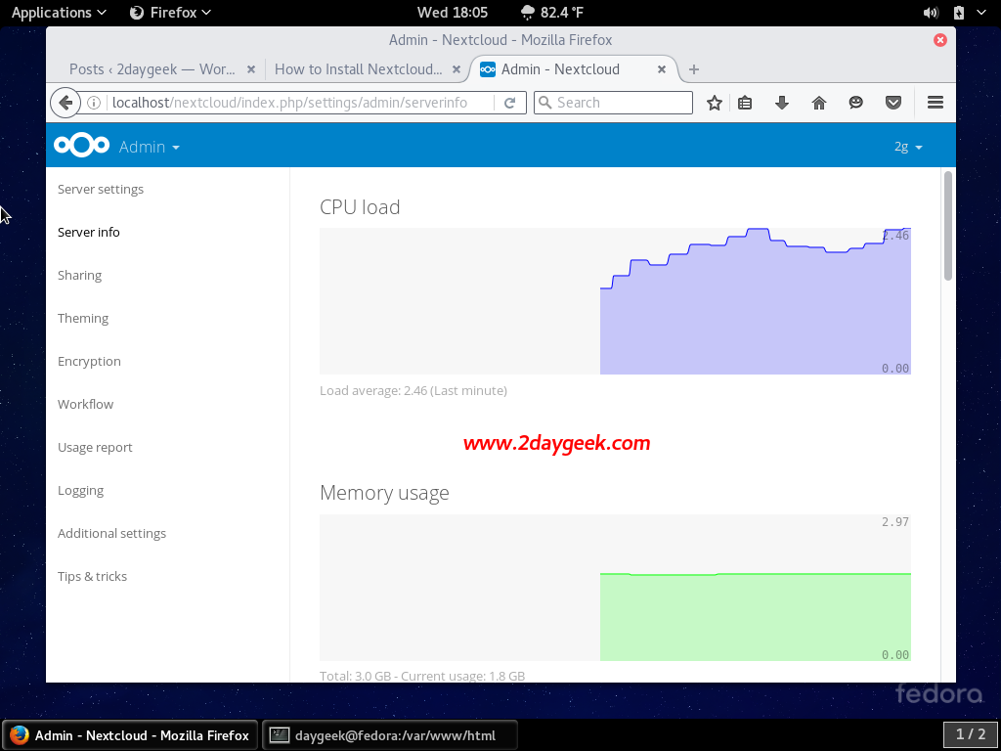Open the Applications menu
The width and height of the screenshot is (1001, 751).
[59, 13]
